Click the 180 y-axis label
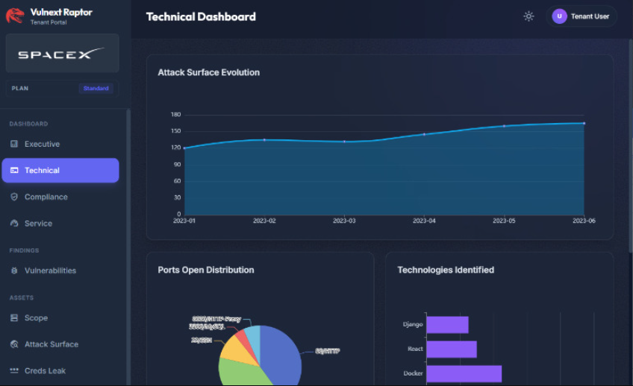633x386 pixels. tap(176, 115)
